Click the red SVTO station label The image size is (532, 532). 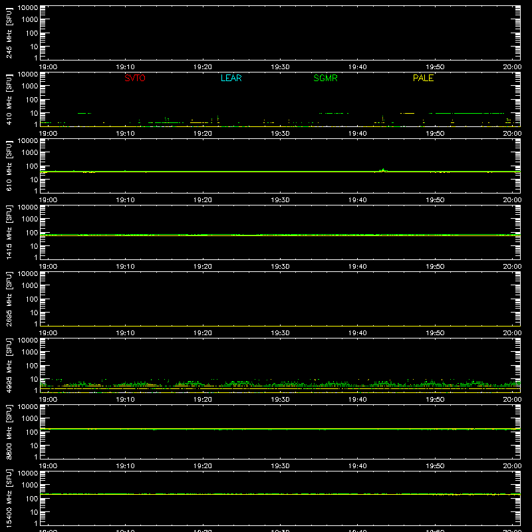tap(135, 78)
